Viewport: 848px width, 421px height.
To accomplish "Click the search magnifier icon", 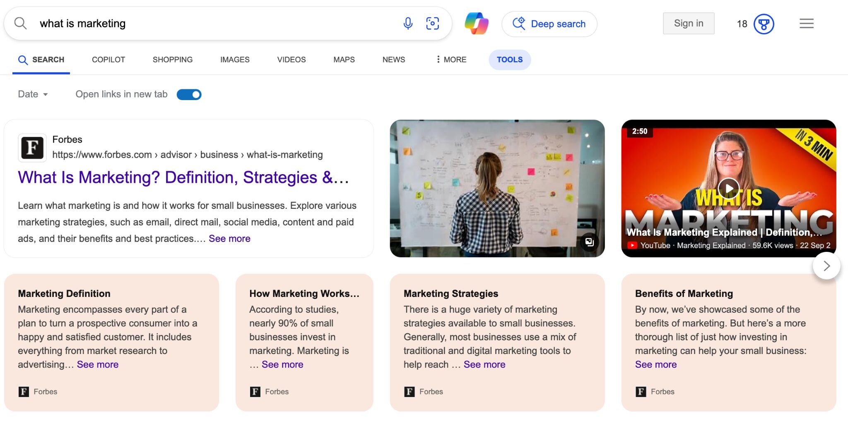I will [x=20, y=23].
